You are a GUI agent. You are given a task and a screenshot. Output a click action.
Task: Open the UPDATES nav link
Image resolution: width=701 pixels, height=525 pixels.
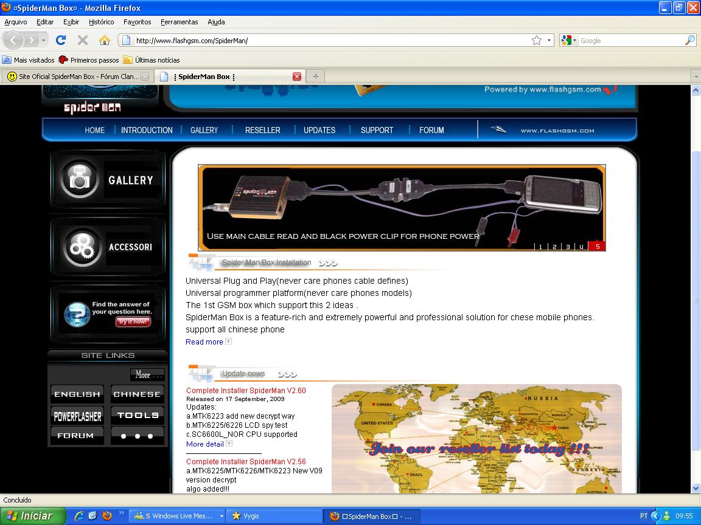319,130
